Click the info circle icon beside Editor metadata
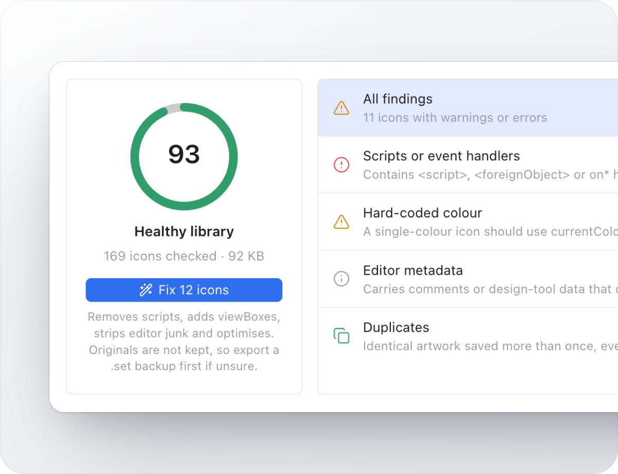The image size is (618, 474). (x=341, y=279)
